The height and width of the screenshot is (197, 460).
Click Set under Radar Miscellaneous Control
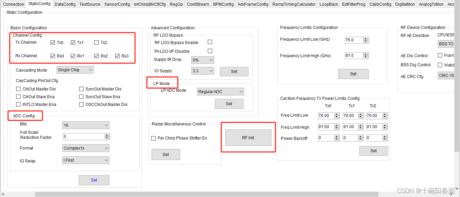[x=166, y=154]
